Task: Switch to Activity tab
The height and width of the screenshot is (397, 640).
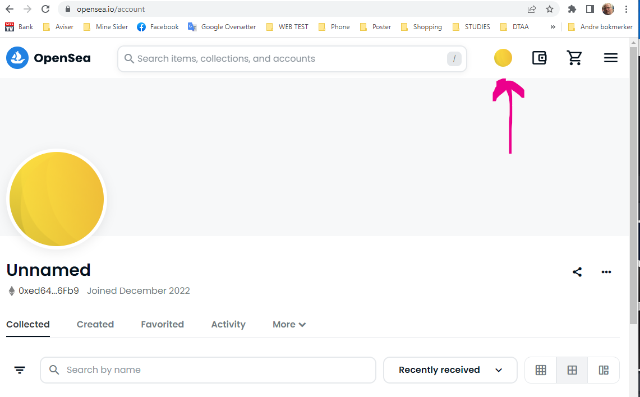Action: (228, 324)
